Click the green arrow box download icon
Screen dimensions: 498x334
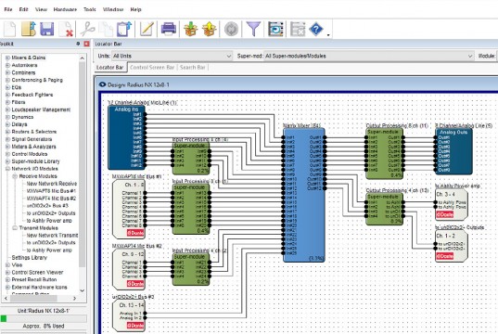point(190,29)
